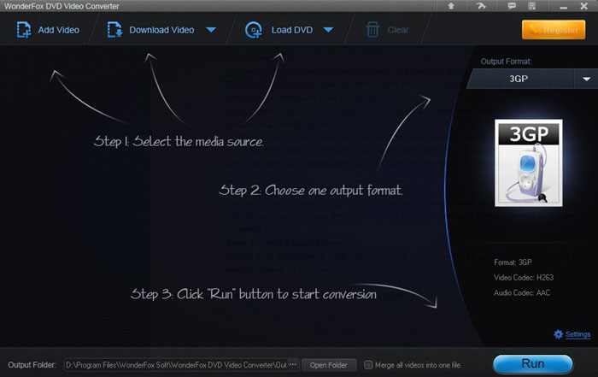The image size is (598, 377).
Task: Click the 'Video Codec: H263' text
Action: pos(524,278)
